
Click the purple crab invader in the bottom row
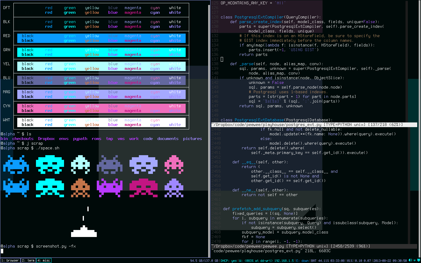pos(110,188)
